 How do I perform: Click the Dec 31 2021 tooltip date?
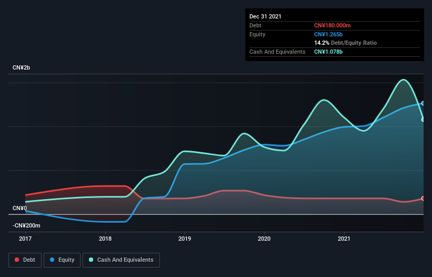[265, 16]
